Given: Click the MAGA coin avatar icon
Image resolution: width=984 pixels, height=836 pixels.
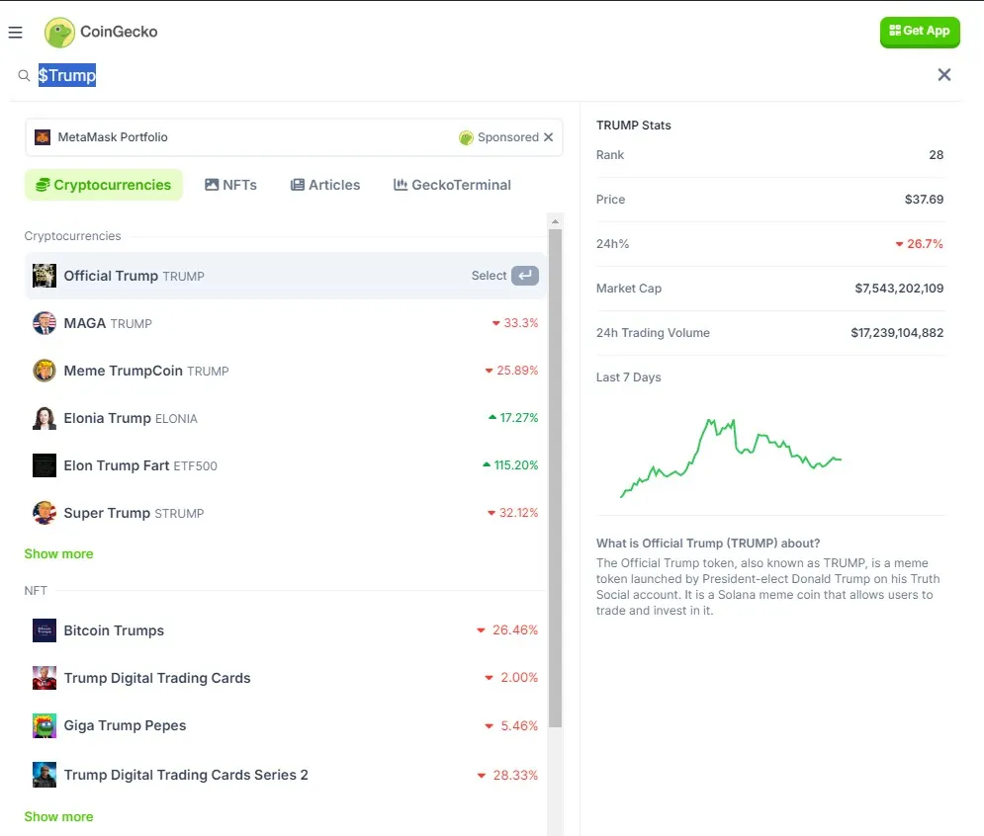Looking at the screenshot, I should click(45, 323).
